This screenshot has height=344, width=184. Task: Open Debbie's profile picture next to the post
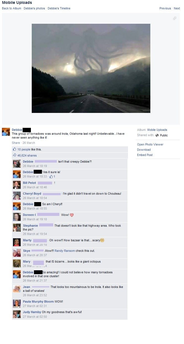point(6,132)
